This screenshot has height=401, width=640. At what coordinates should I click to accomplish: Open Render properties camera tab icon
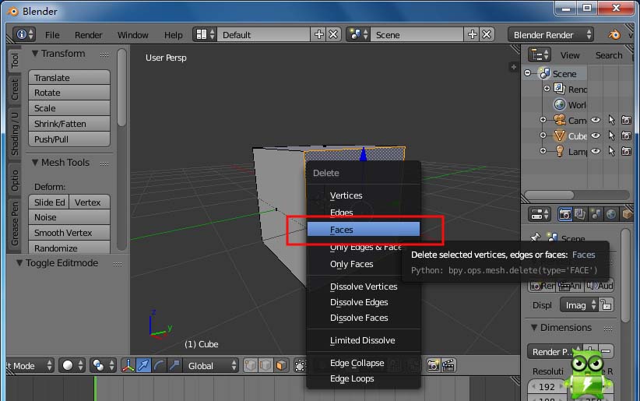565,214
